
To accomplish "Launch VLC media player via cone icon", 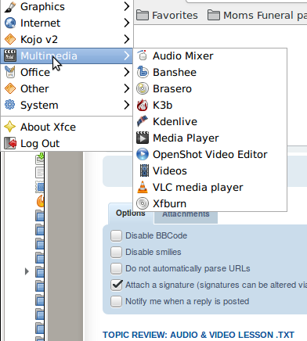I will (x=143, y=187).
